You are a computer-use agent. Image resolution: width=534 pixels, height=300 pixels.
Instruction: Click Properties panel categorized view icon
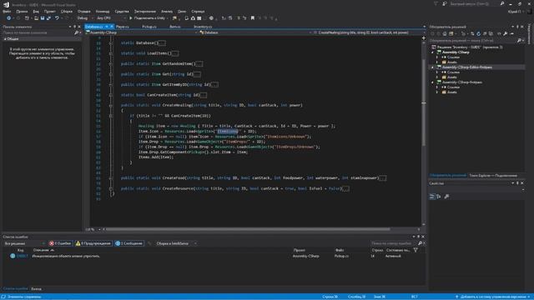[432, 197]
